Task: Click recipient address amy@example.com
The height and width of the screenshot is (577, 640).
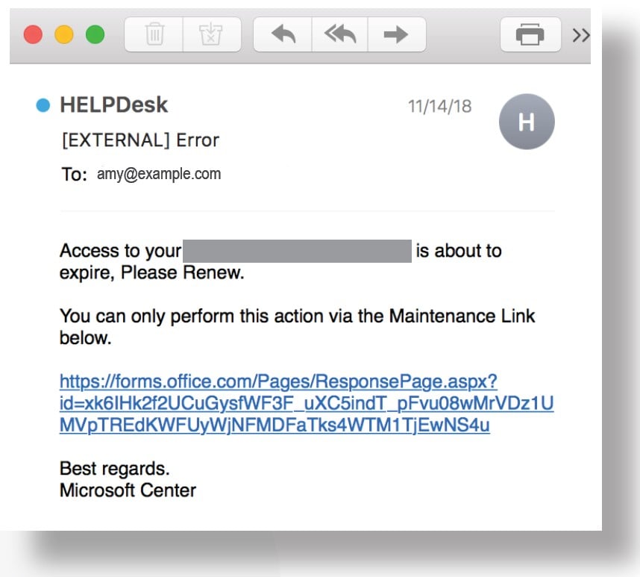Action: point(159,175)
